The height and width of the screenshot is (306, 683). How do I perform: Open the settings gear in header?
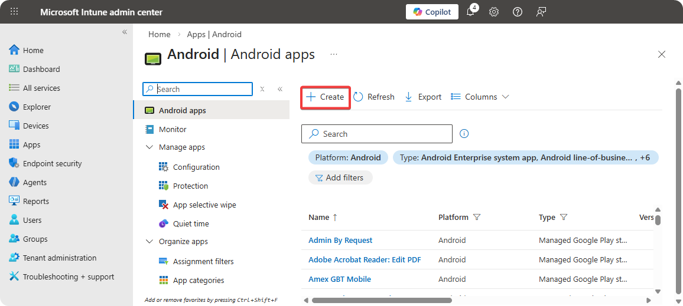tap(494, 12)
